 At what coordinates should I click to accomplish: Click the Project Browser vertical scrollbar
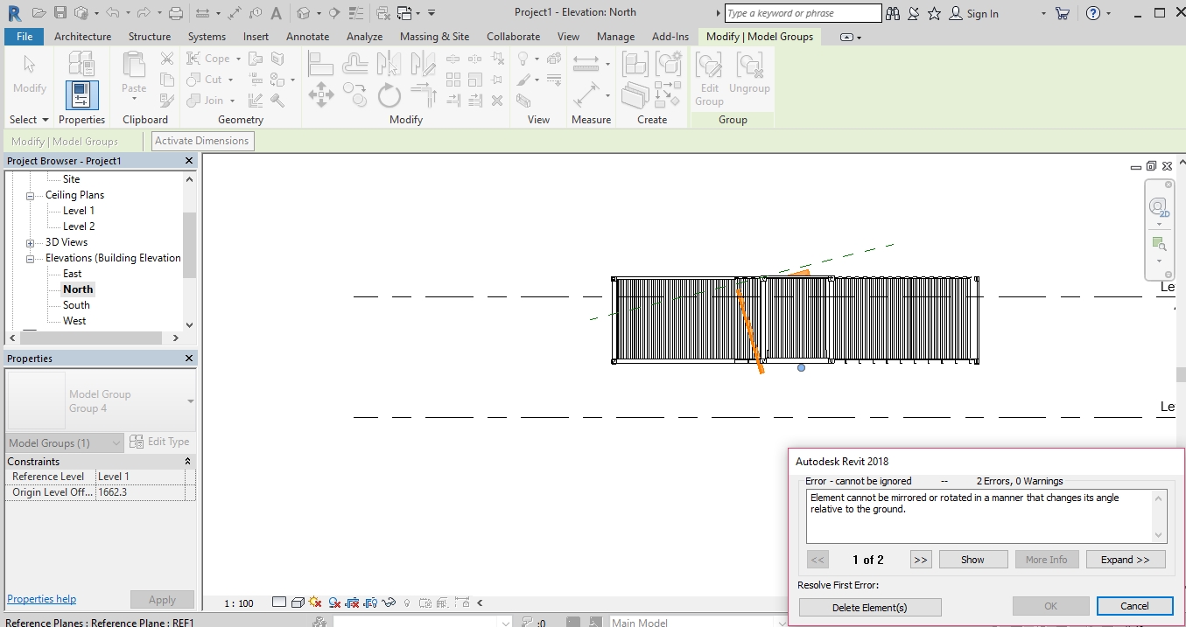coord(189,245)
